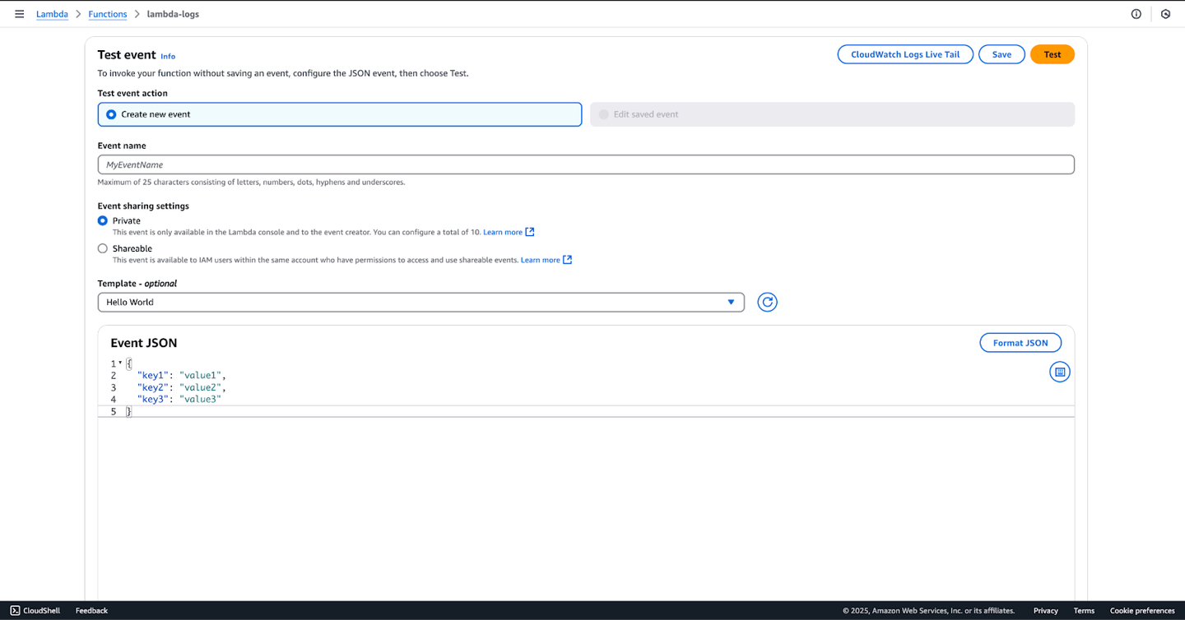Click the info circle icon in header
1185x620 pixels.
(1136, 14)
